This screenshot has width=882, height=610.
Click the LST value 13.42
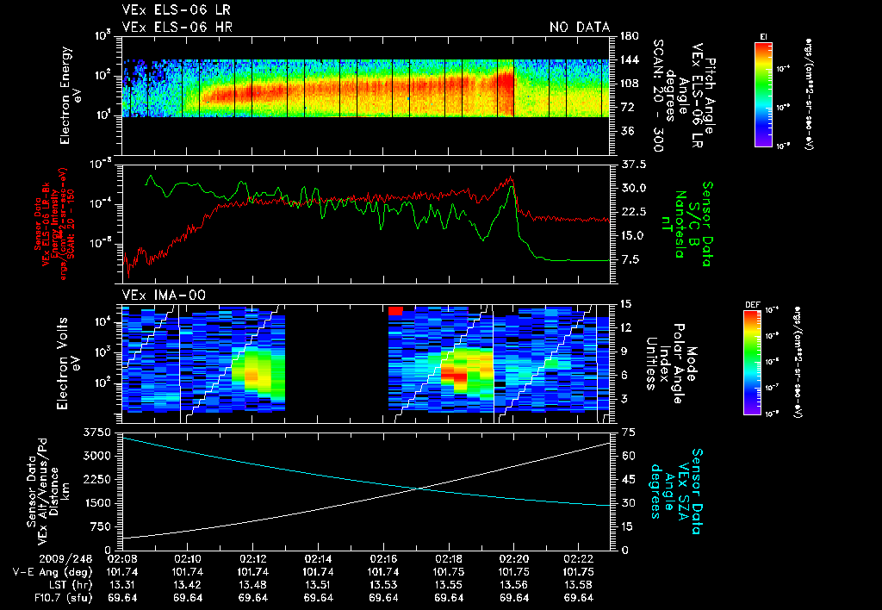tap(187, 585)
